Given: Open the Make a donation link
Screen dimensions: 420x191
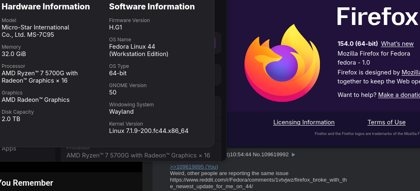Looking at the screenshot, I should tap(399, 95).
